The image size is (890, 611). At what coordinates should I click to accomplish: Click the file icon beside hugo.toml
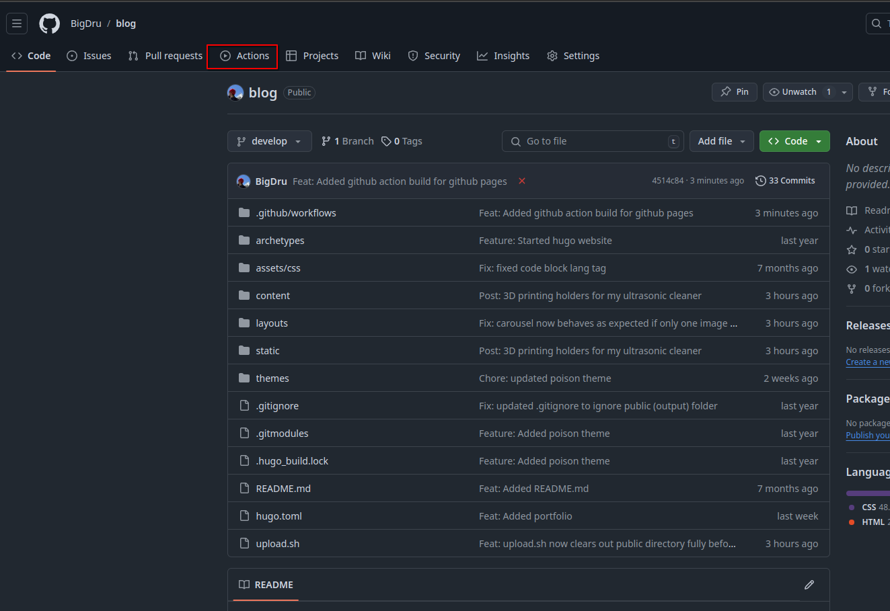(244, 516)
